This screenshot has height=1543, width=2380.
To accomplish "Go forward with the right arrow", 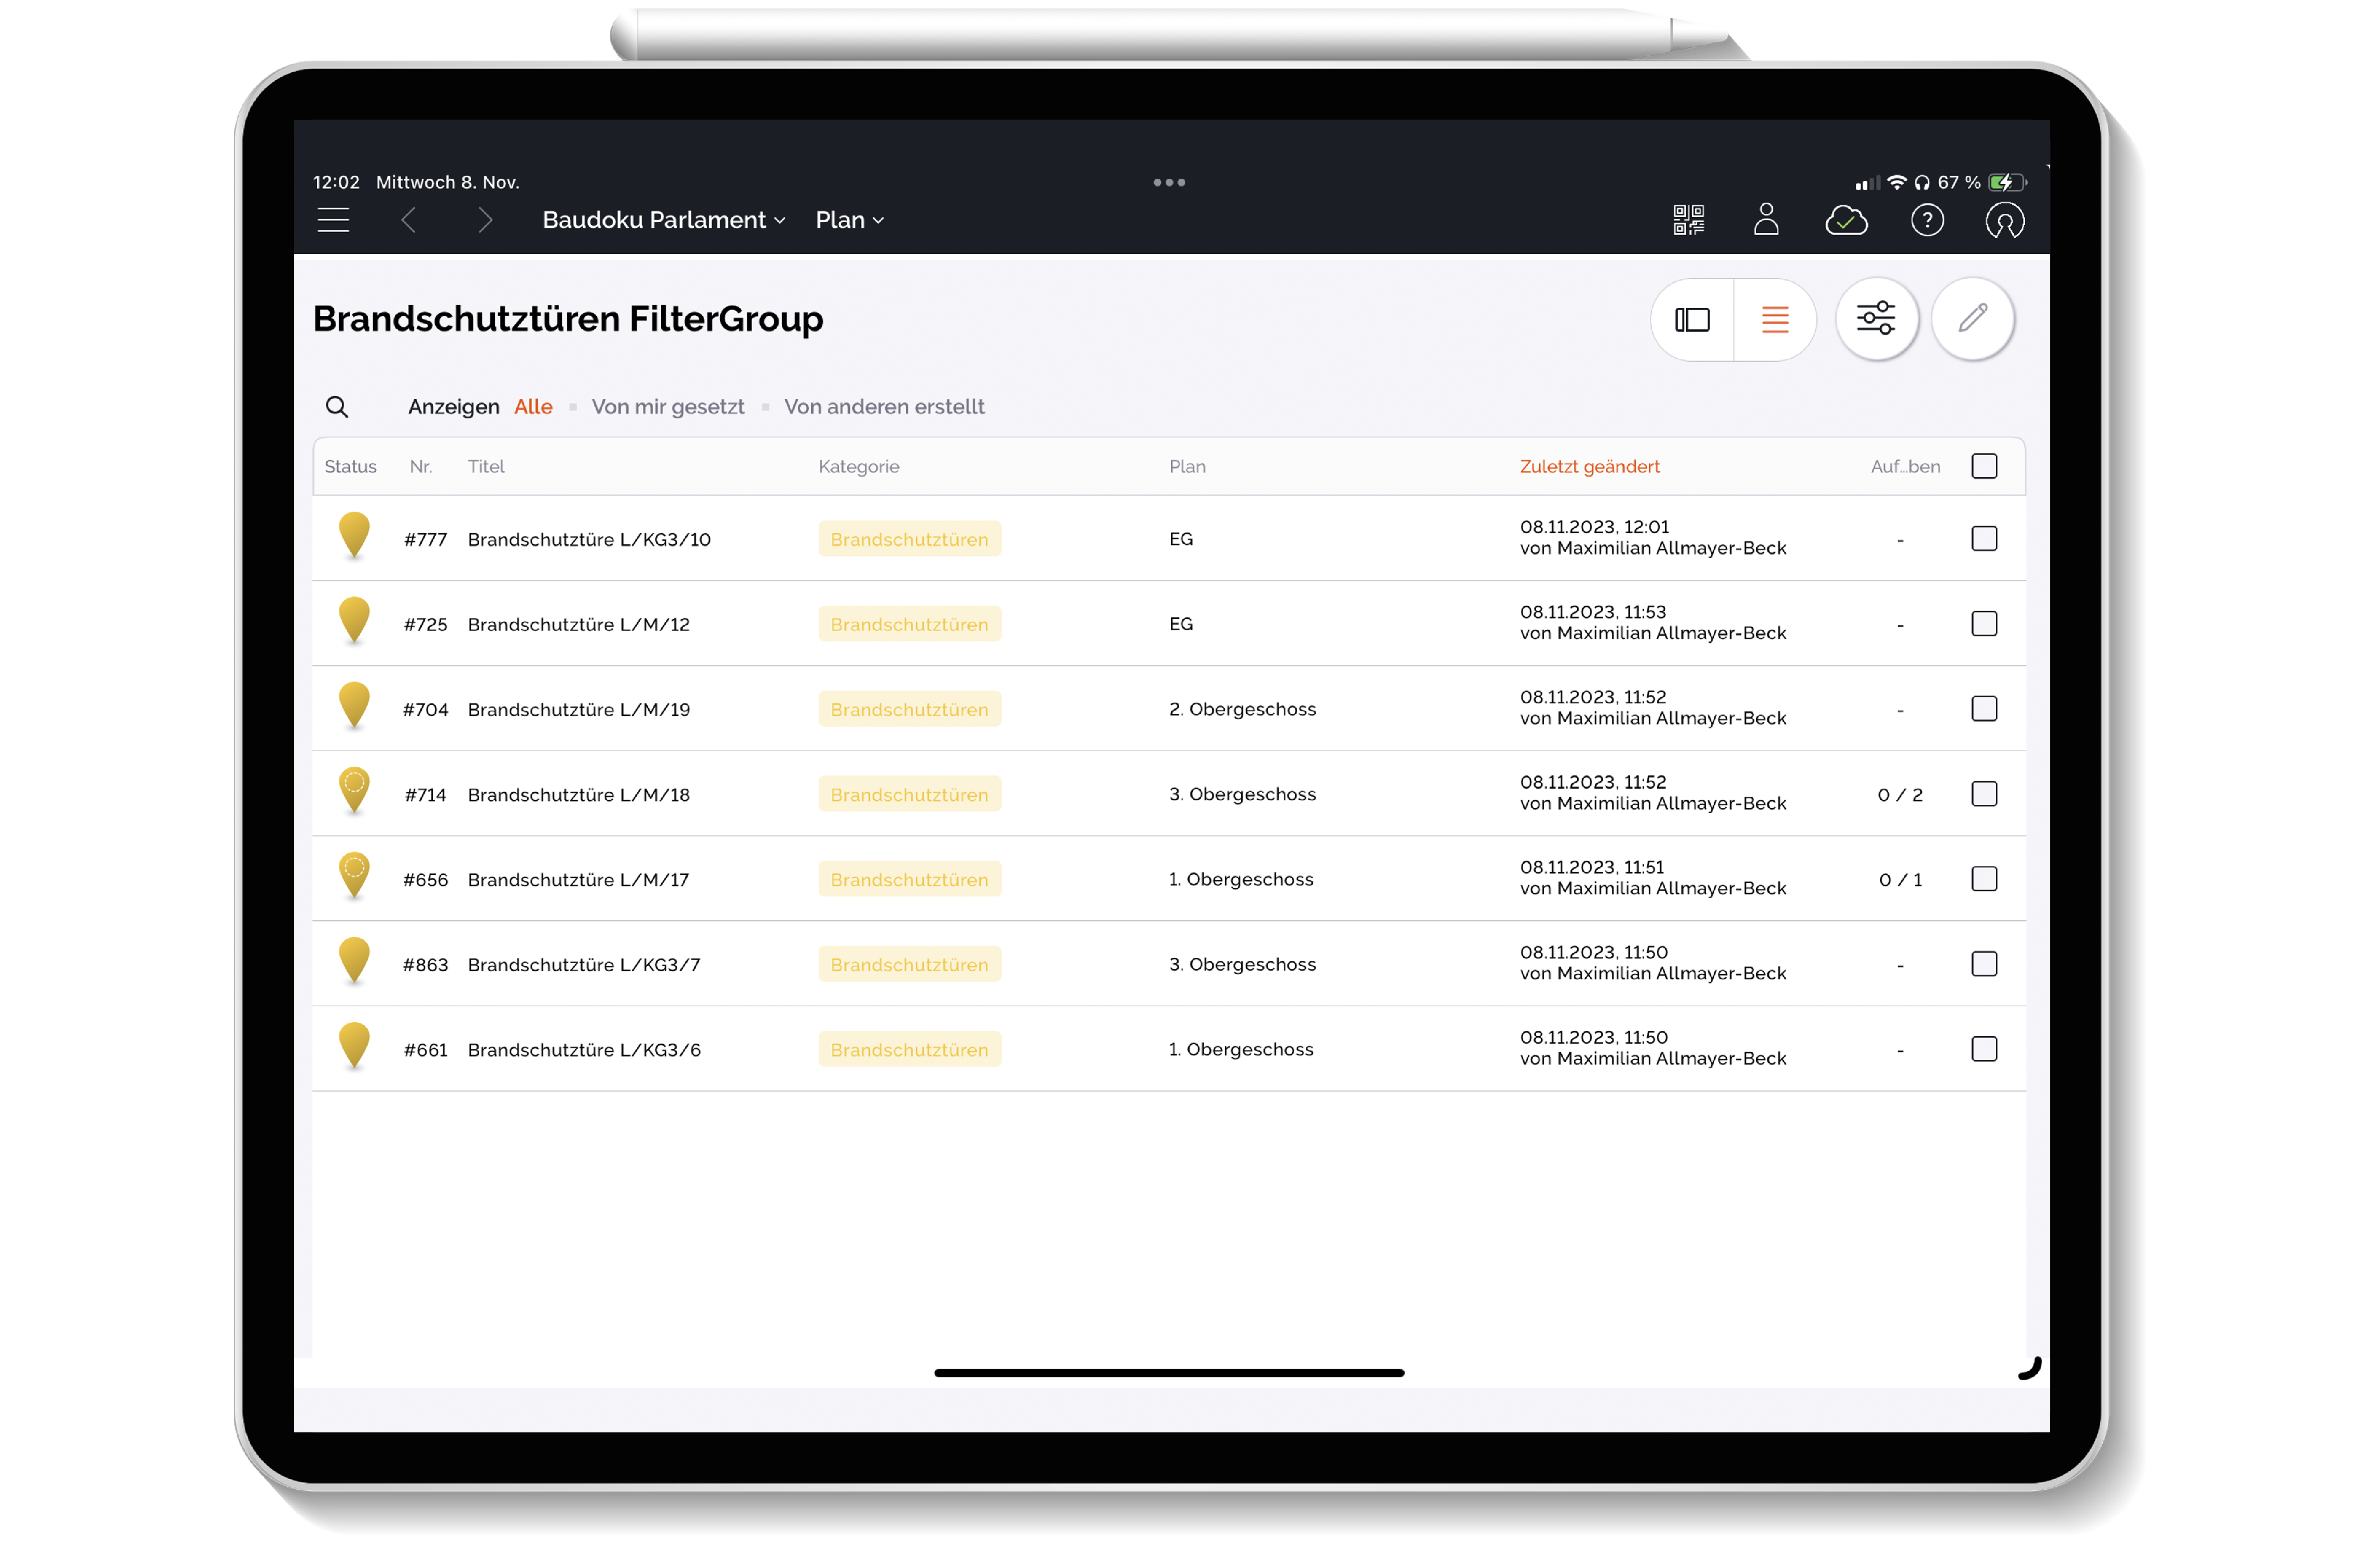I will click(485, 220).
